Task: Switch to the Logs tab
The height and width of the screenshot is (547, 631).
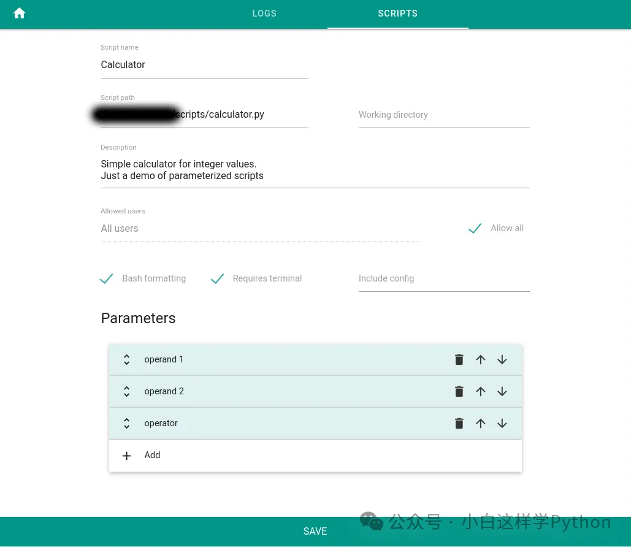Action: tap(264, 13)
